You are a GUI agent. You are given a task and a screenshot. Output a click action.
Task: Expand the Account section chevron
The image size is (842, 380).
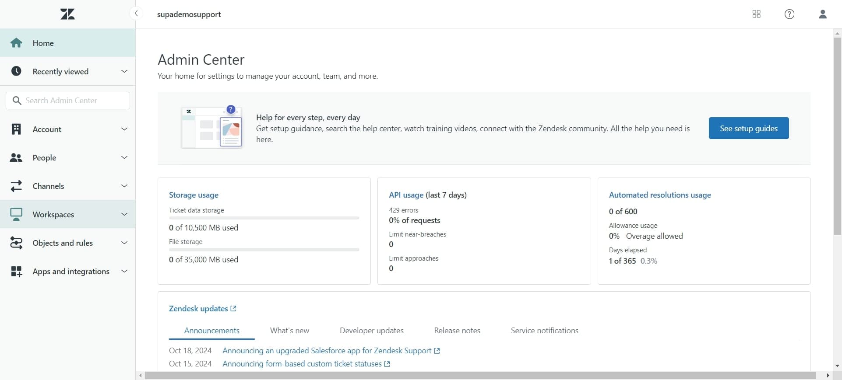pos(124,129)
